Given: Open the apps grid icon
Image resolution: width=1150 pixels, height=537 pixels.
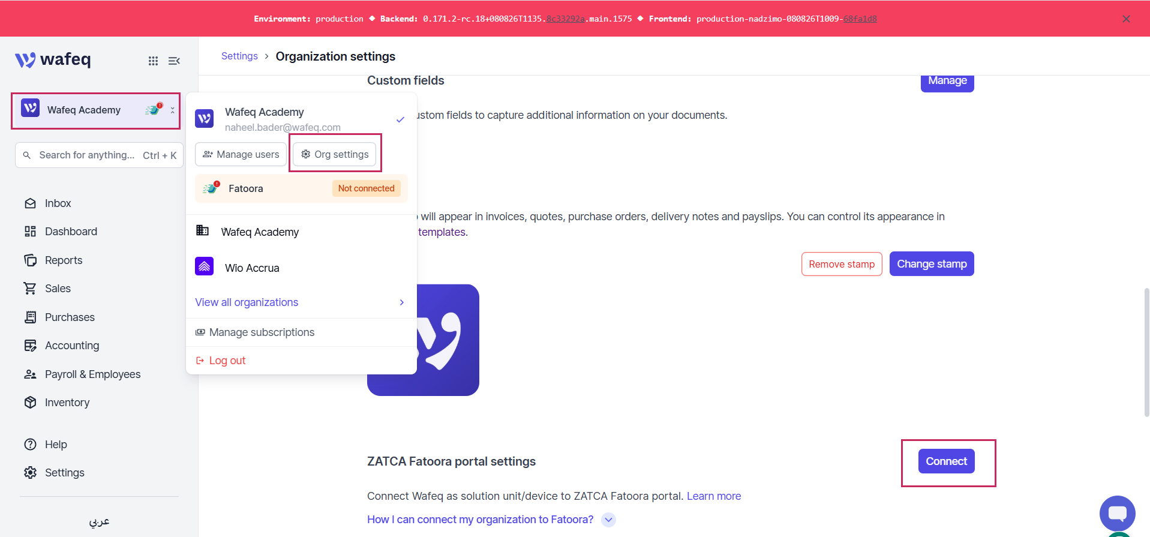Looking at the screenshot, I should point(153,61).
